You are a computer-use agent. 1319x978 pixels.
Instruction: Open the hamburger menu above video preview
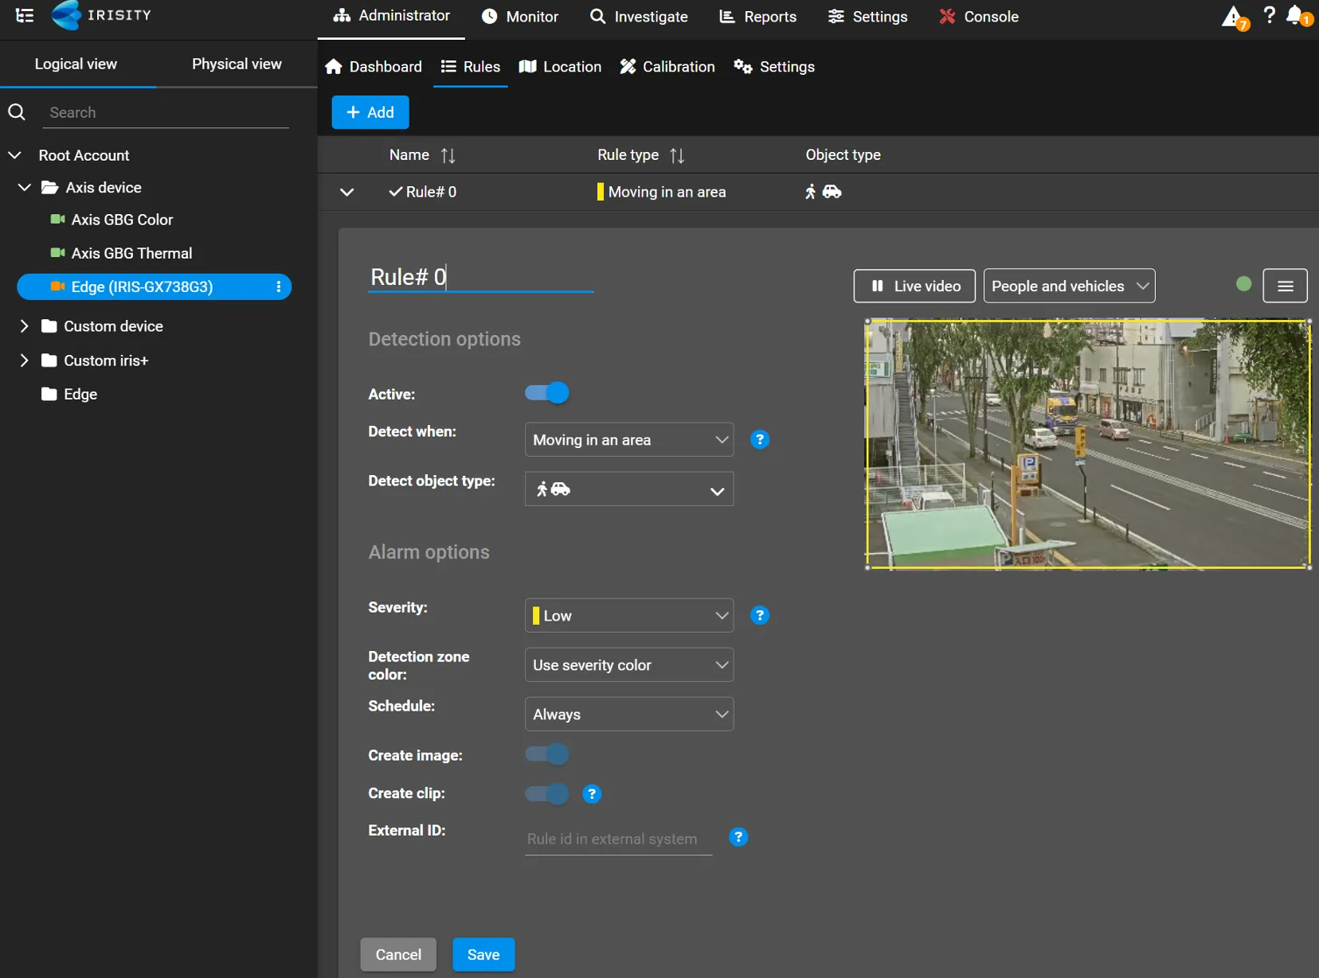pos(1285,286)
